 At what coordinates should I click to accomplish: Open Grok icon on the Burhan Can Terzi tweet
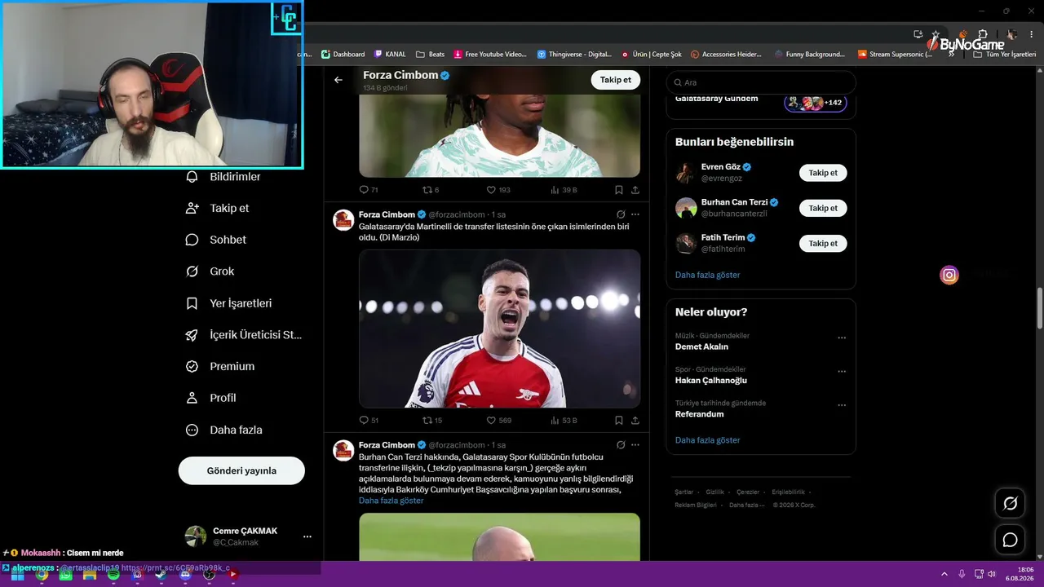click(621, 445)
